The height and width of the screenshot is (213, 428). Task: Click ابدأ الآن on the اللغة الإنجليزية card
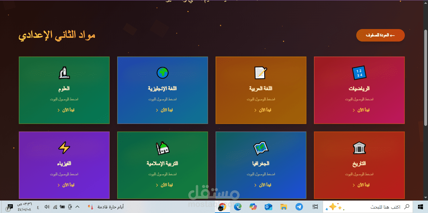pos(164,110)
